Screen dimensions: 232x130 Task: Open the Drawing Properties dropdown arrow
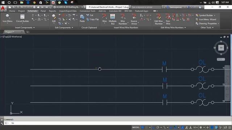point(218,23)
